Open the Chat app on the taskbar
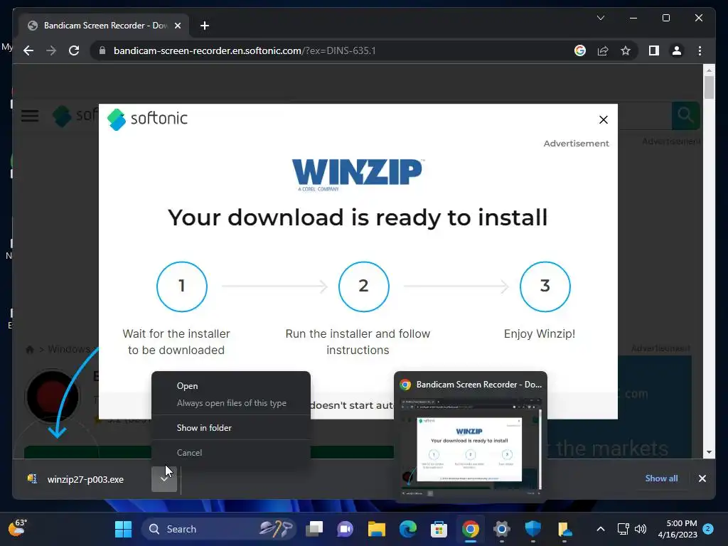Viewport: 728px width, 546px height. [x=345, y=529]
